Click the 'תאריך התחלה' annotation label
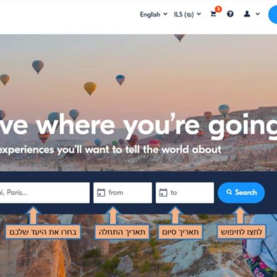 click(122, 232)
